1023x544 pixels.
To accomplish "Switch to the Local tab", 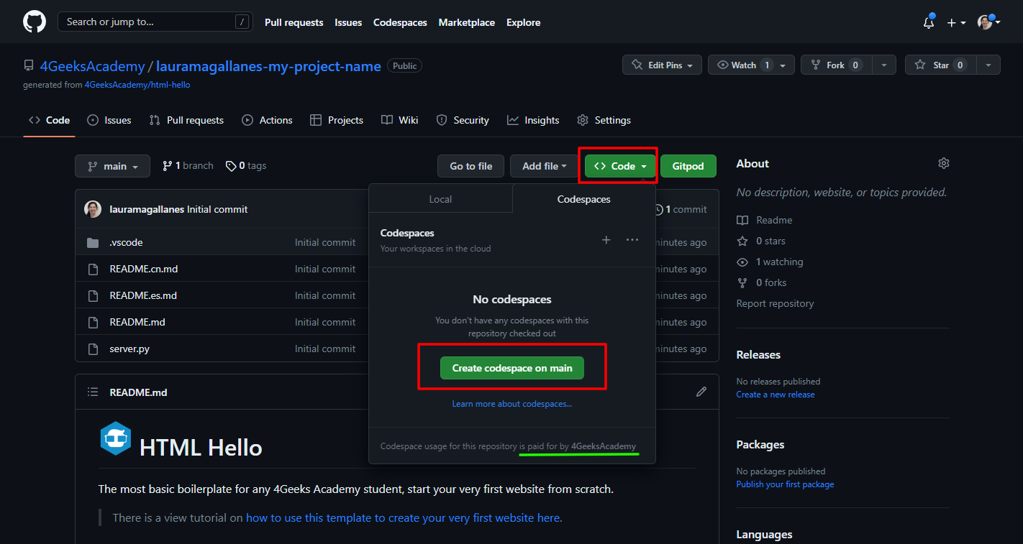I will (x=440, y=199).
